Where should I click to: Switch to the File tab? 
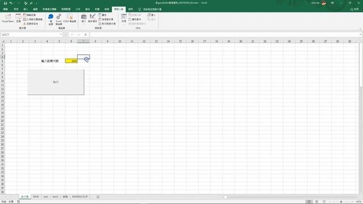click(x=6, y=9)
